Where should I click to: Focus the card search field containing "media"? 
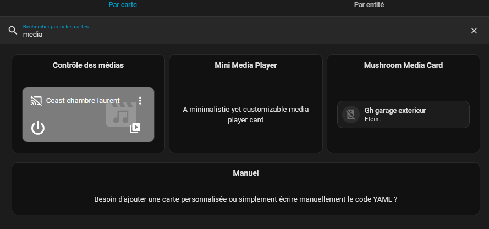click(x=220, y=34)
